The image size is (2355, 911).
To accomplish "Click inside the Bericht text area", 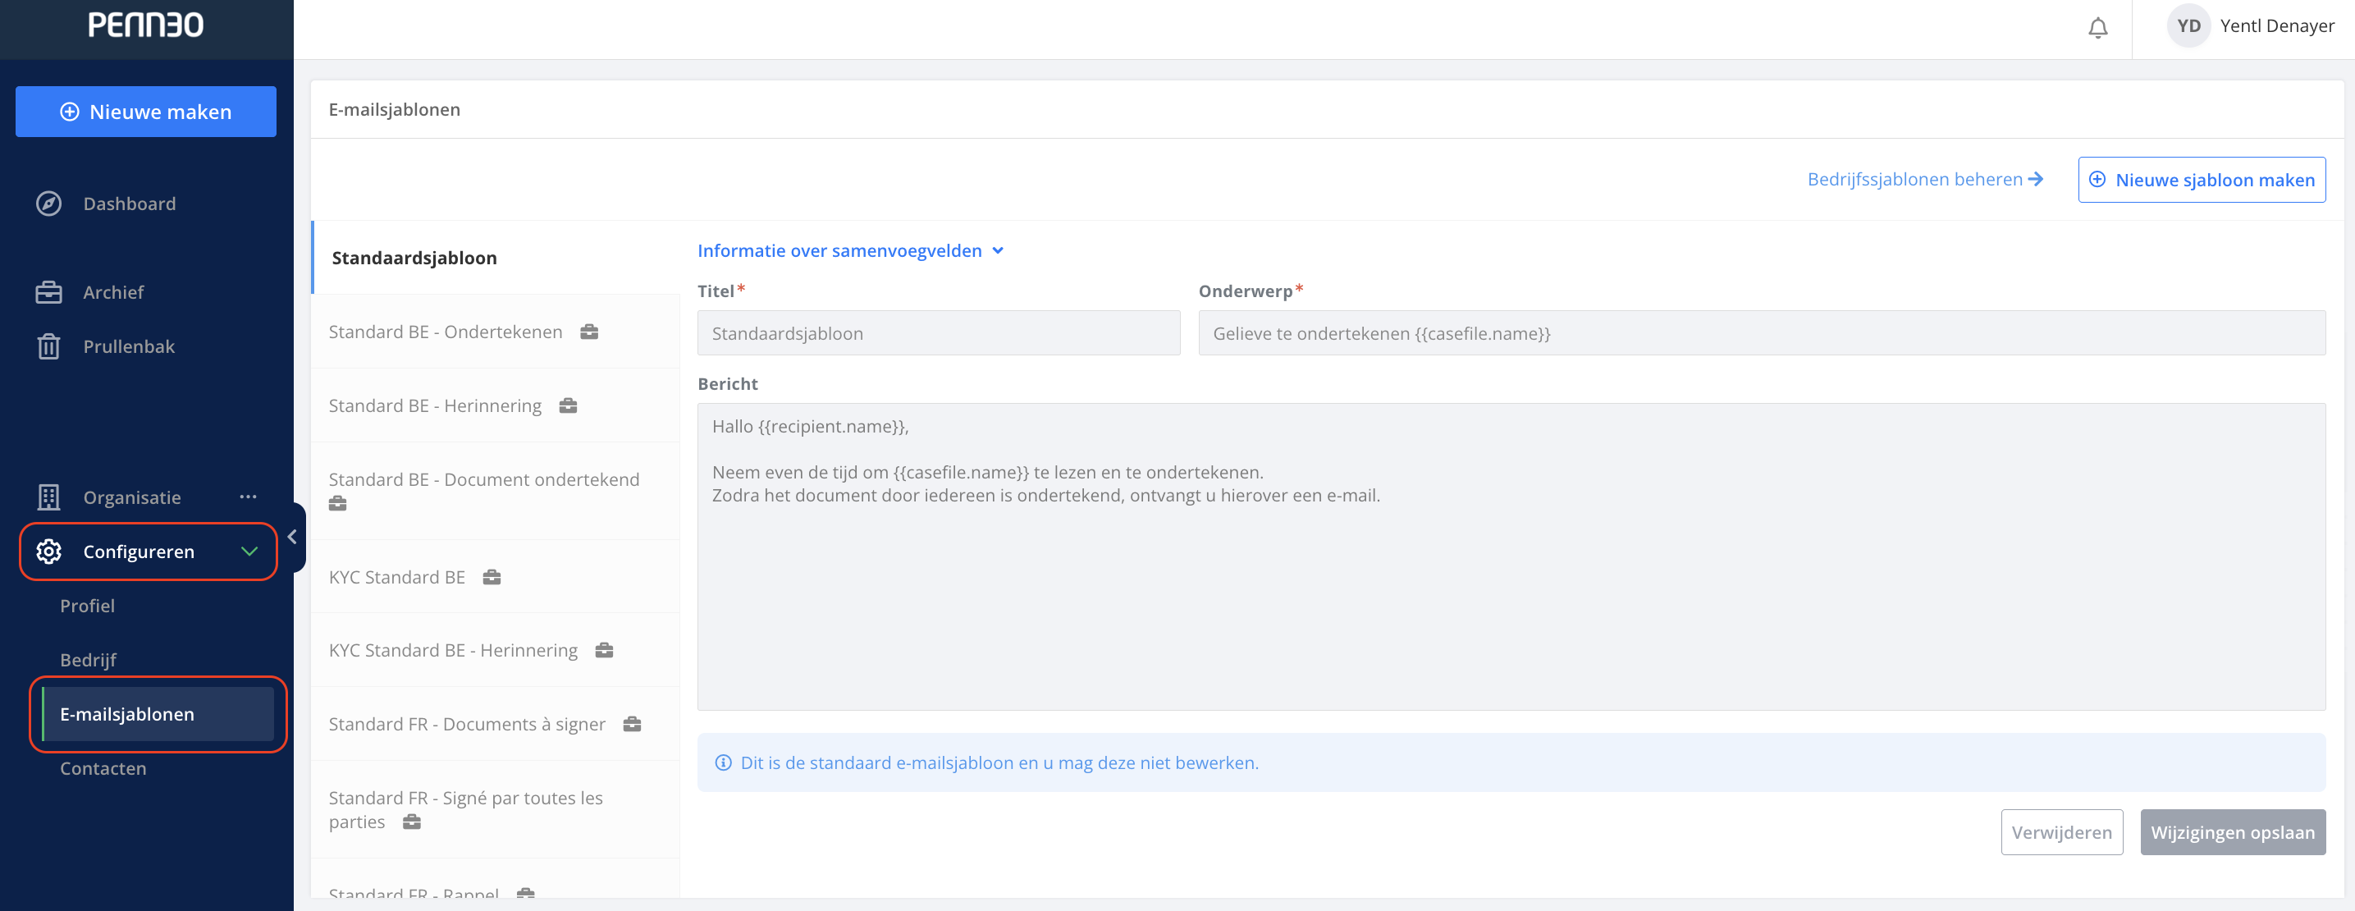I will point(1511,556).
